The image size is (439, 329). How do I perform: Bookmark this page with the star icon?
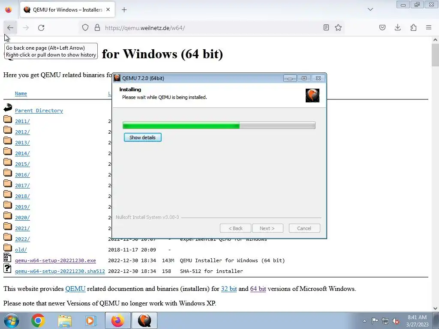tap(338, 27)
